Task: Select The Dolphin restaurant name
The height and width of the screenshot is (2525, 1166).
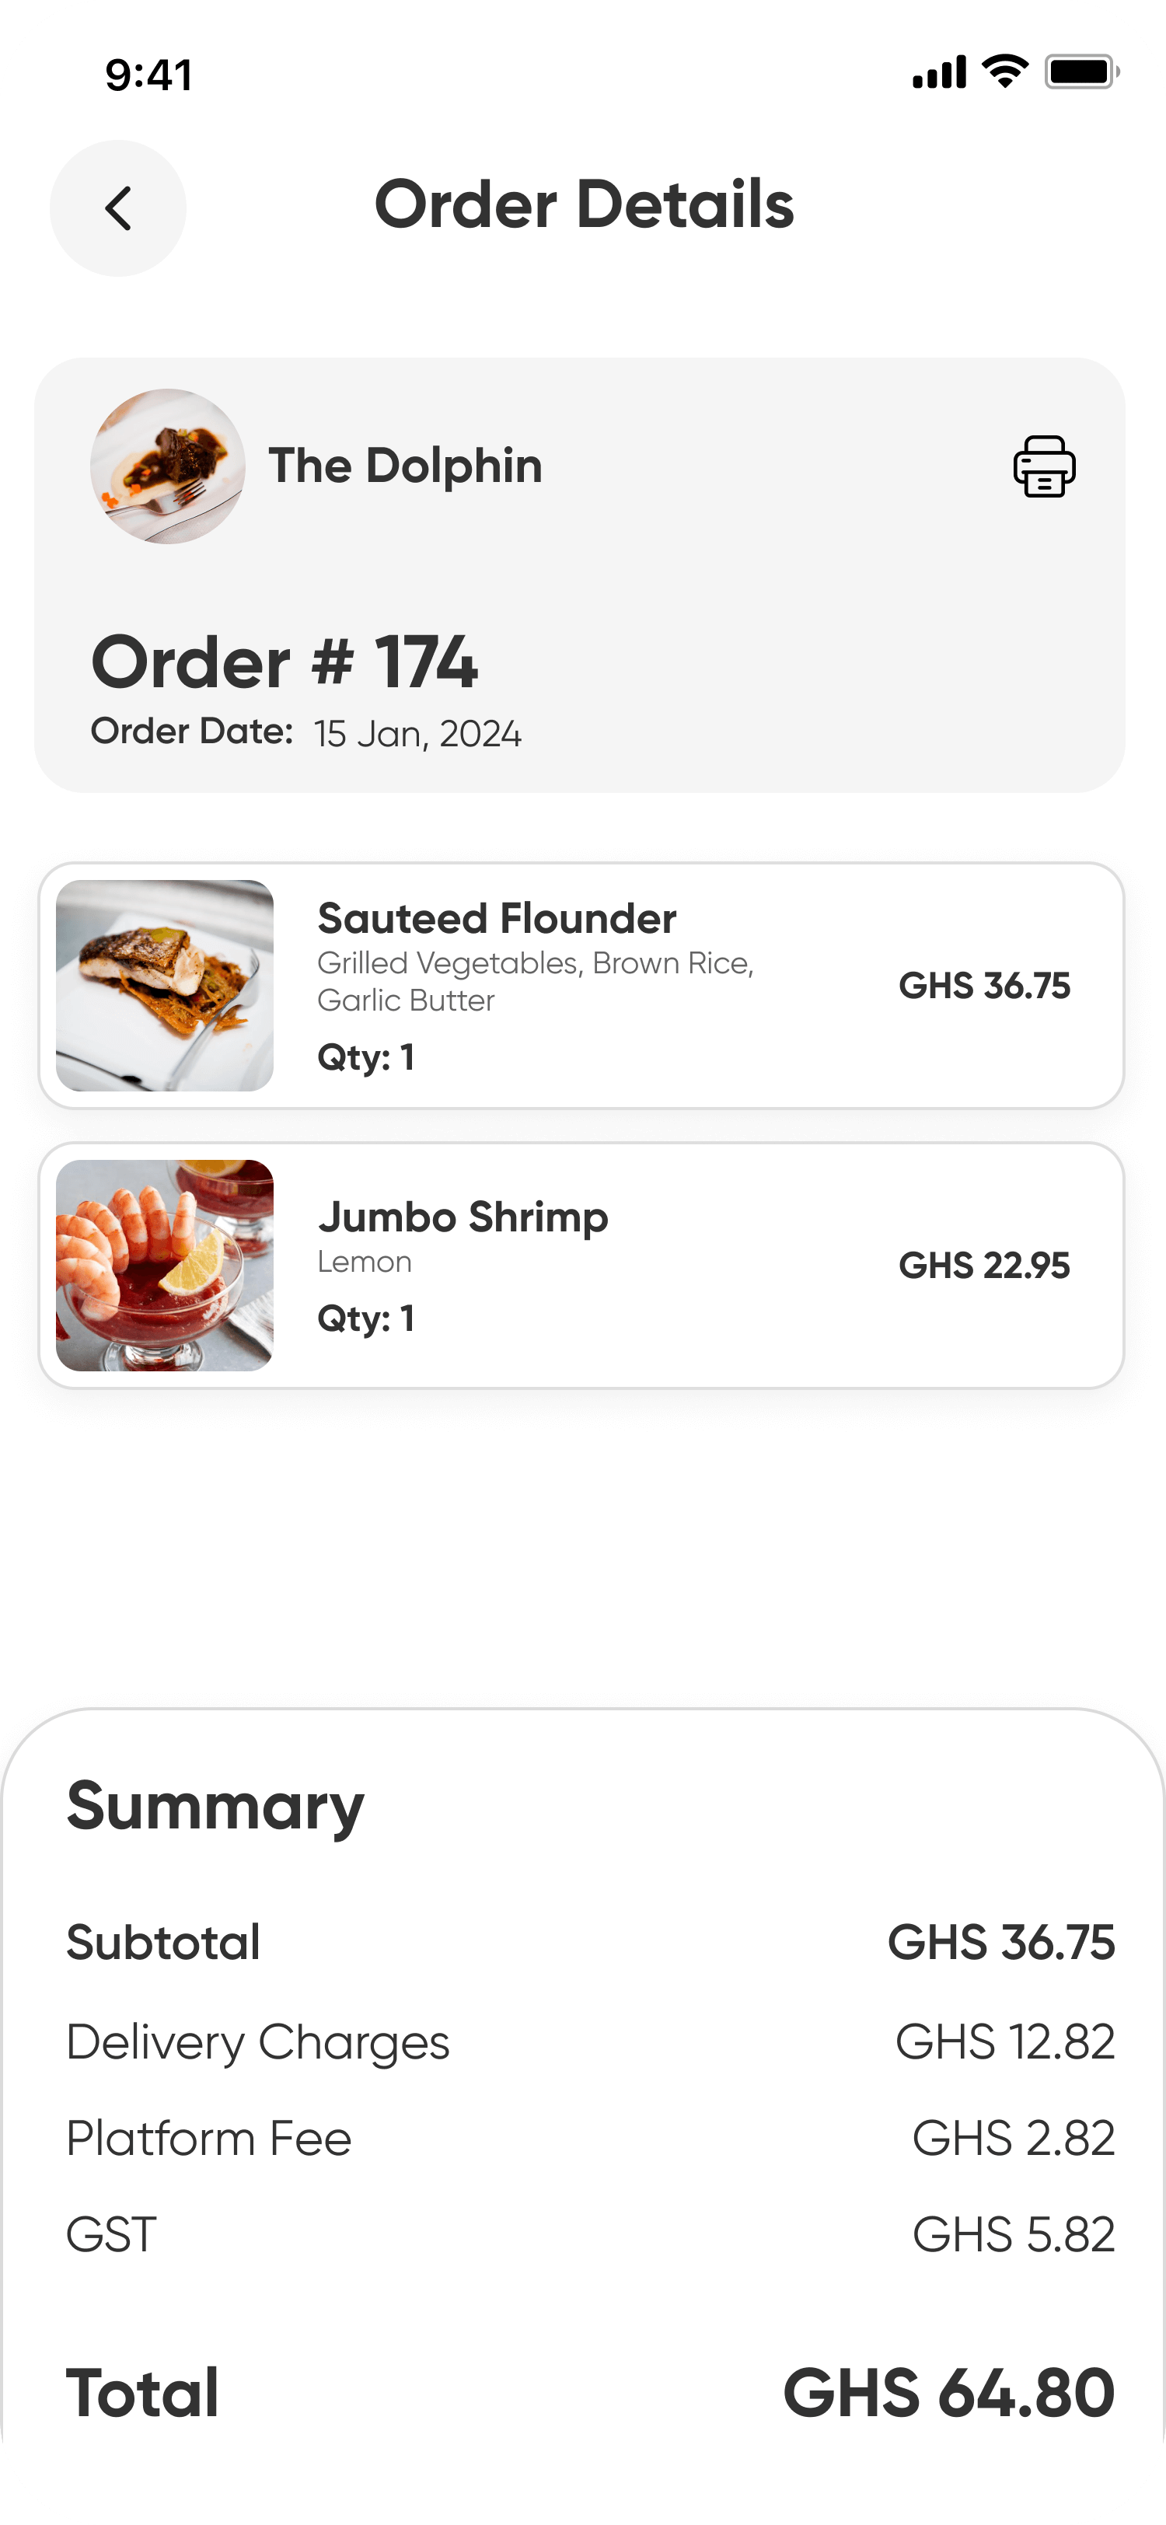Action: click(405, 466)
